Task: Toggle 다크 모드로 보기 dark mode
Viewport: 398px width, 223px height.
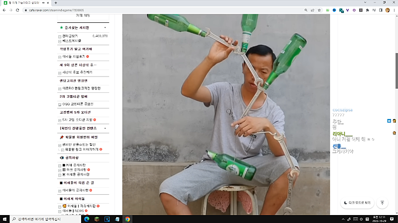Action: coord(357,203)
